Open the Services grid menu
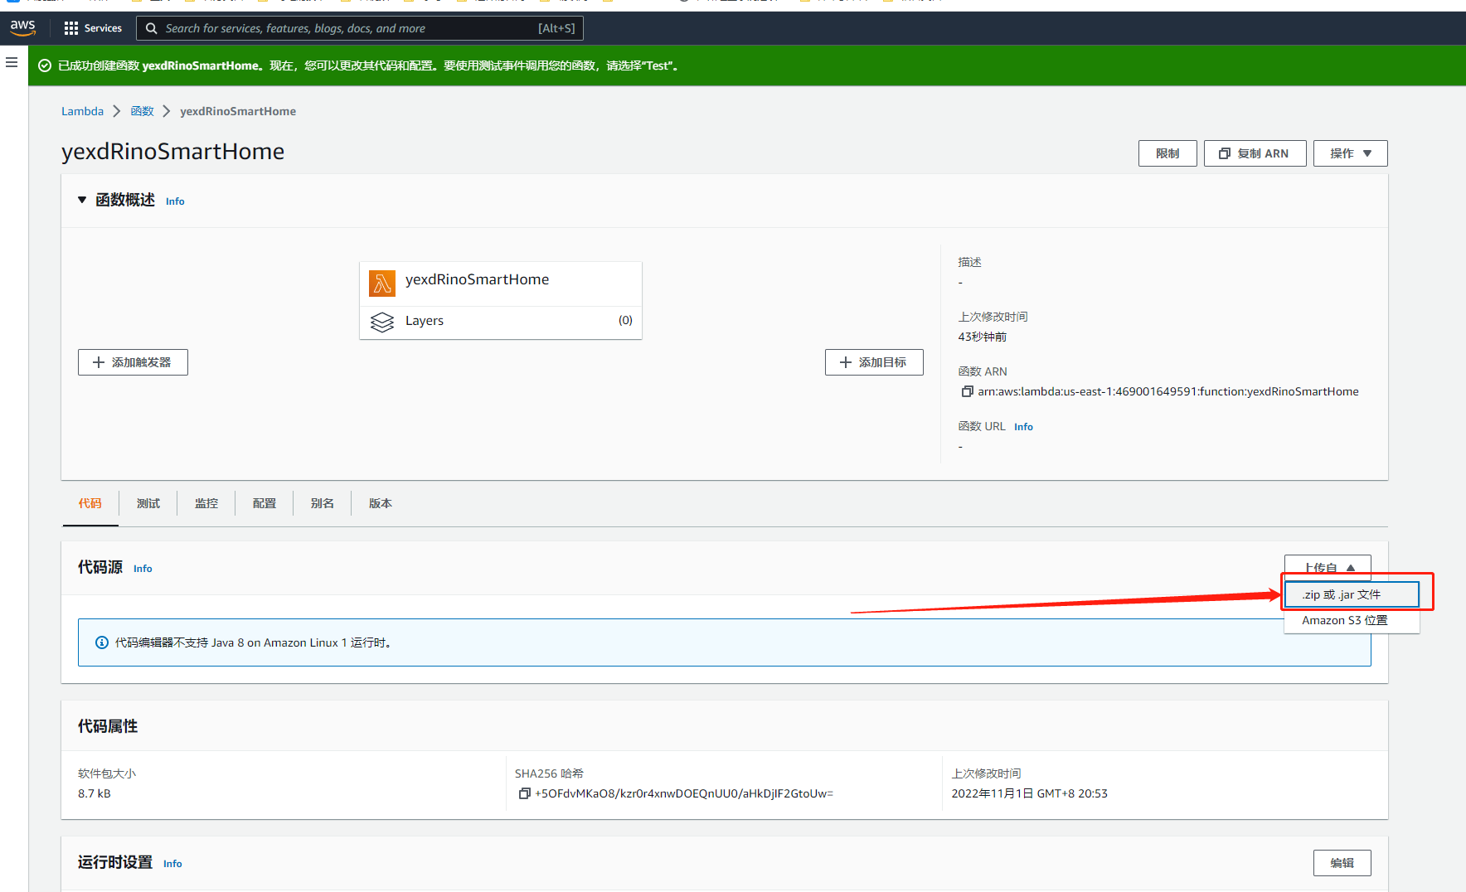 (93, 28)
